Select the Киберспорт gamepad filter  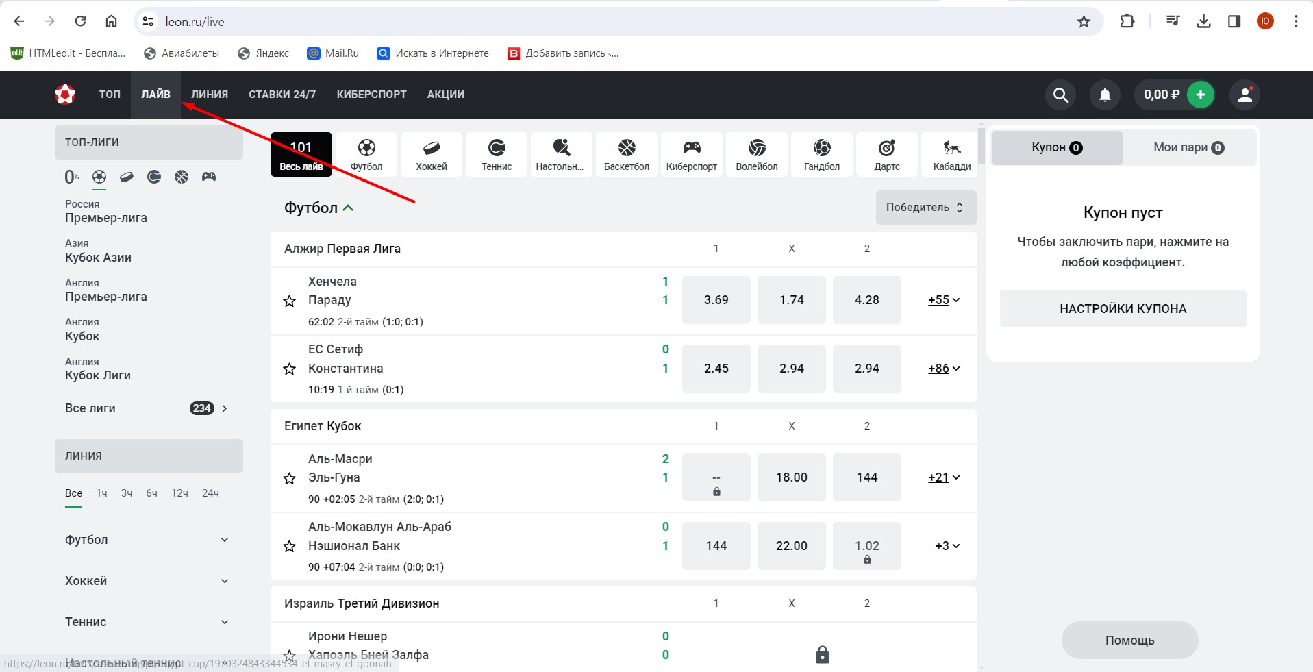(x=691, y=155)
